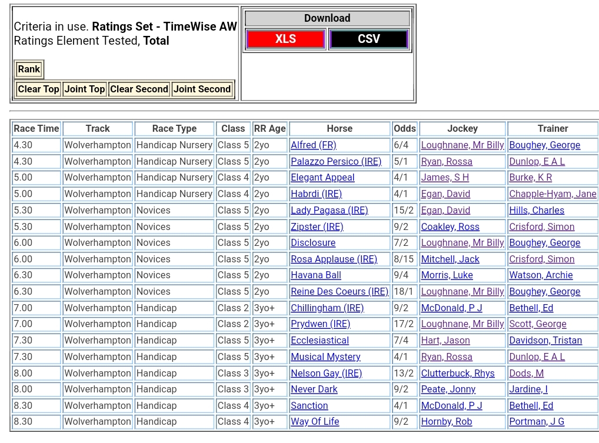Open Palazzo Persico (IRE) horse page
The width and height of the screenshot is (599, 443).
336,162
